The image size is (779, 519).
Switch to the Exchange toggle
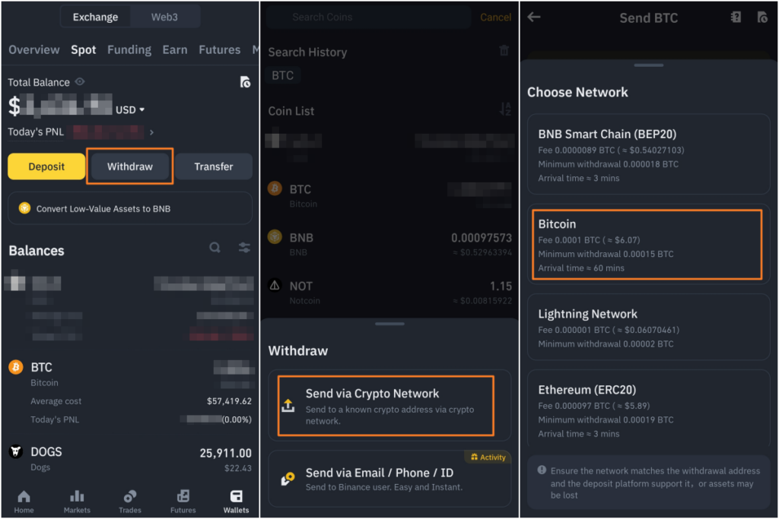click(95, 17)
